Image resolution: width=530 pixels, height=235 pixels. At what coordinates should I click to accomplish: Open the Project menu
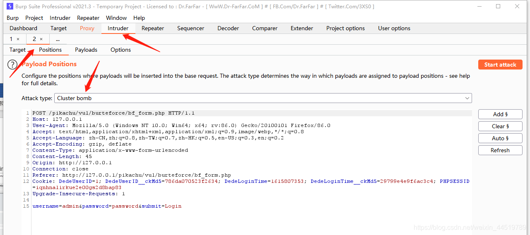click(x=34, y=18)
